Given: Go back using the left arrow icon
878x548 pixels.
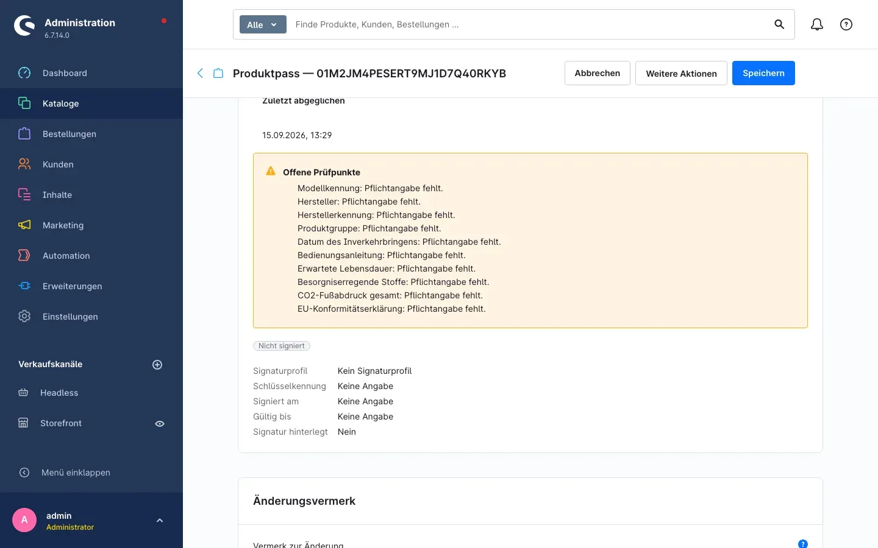Looking at the screenshot, I should [x=200, y=73].
